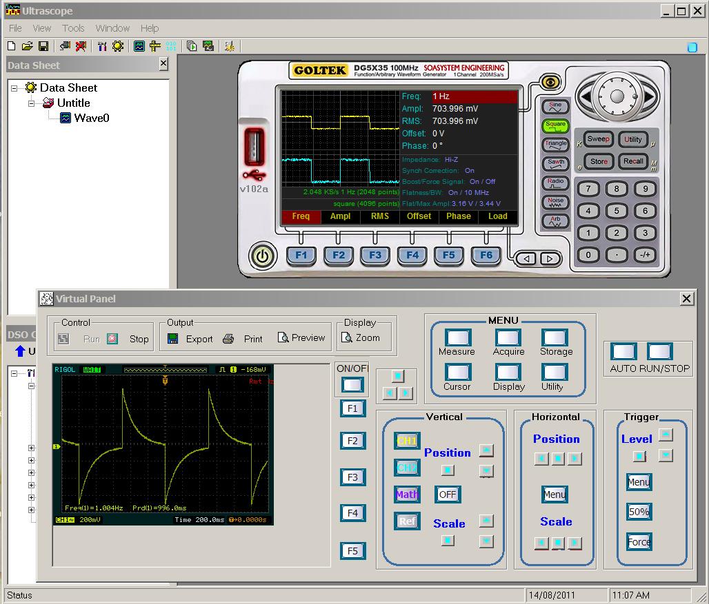Select the Sine waveform button
This screenshot has height=604, width=709.
tap(555, 107)
